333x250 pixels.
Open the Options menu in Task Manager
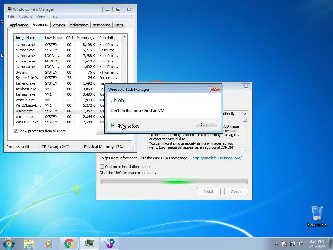pyautogui.click(x=25, y=16)
